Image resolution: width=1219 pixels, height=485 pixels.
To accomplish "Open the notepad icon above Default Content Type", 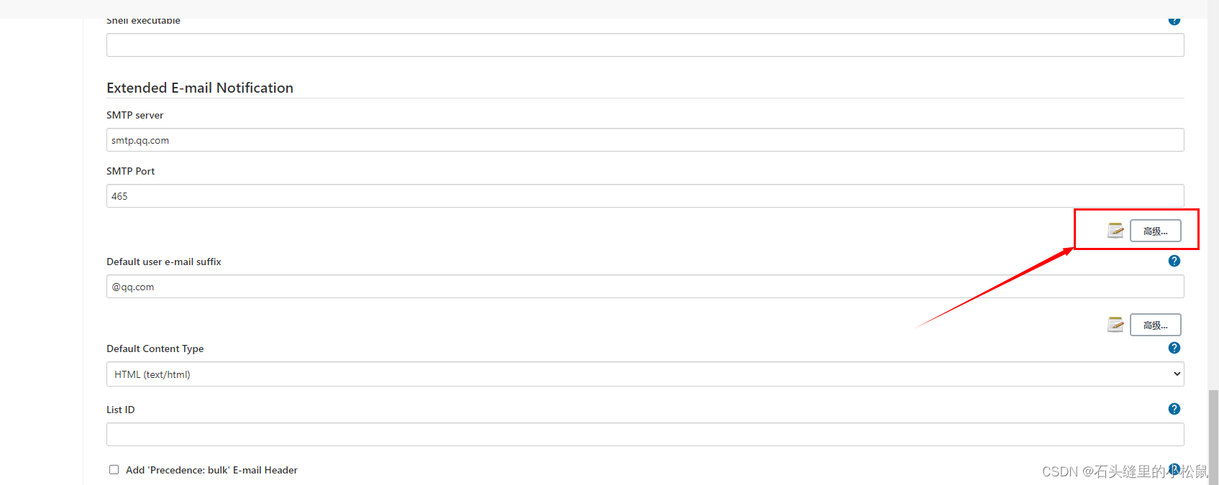I will click(x=1115, y=324).
